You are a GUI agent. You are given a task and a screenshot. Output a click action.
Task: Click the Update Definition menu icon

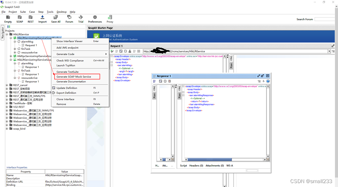pyautogui.click(x=54, y=88)
